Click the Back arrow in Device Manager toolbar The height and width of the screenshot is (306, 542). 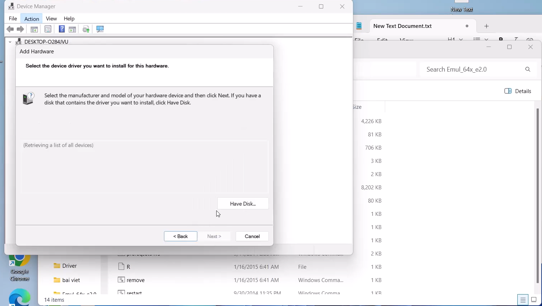click(x=10, y=29)
